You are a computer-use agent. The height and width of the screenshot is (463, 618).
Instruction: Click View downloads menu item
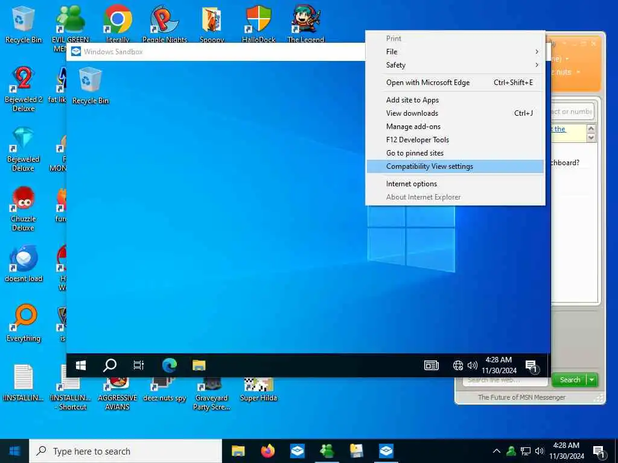pos(455,113)
